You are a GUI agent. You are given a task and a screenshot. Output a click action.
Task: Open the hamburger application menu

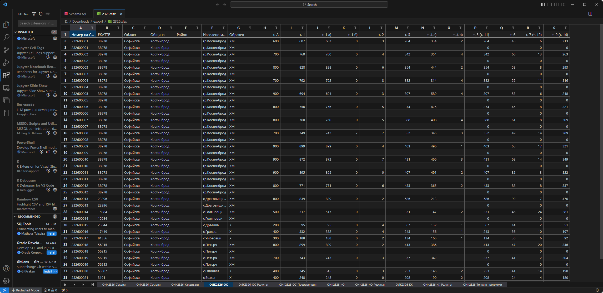click(6, 14)
